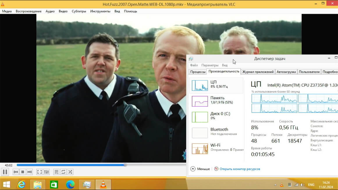The width and height of the screenshot is (338, 190).
Task: Open the Воспроизведение menu
Action: [x=29, y=11]
